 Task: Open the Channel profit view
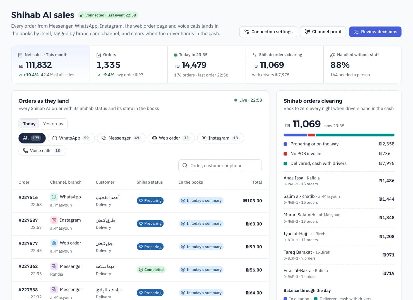pos(323,32)
